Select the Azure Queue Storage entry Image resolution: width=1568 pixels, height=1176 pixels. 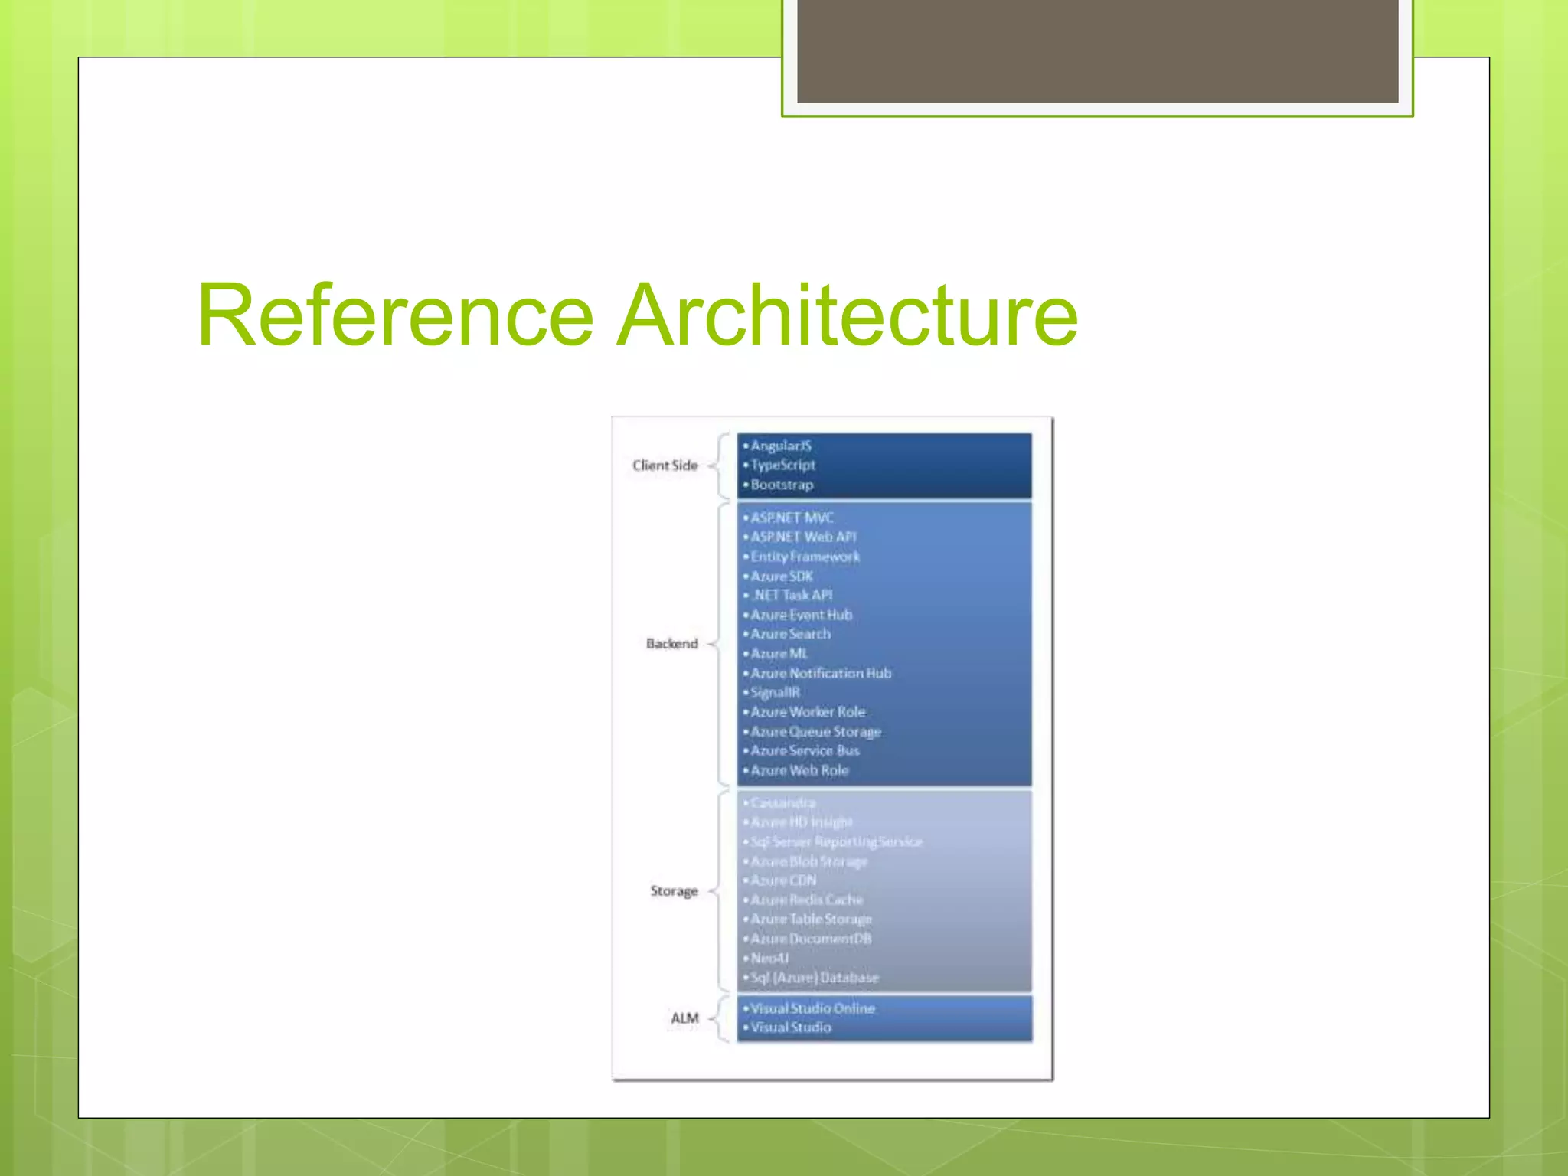(x=815, y=732)
